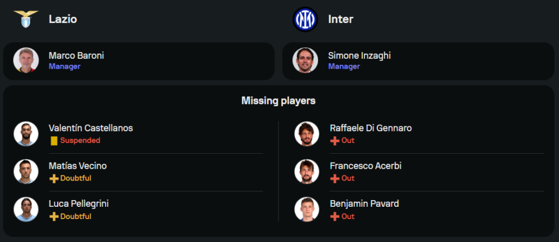Click Francesco Acerbi's name

tap(366, 166)
